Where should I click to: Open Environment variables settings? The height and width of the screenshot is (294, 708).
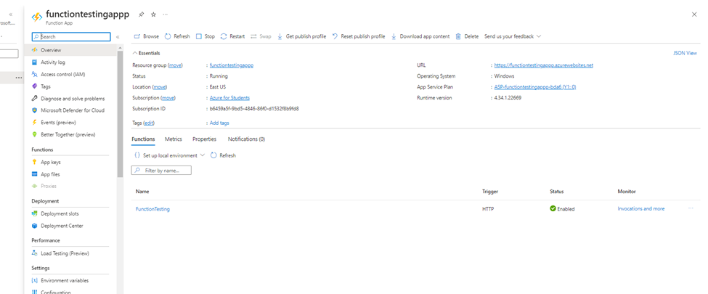point(65,280)
